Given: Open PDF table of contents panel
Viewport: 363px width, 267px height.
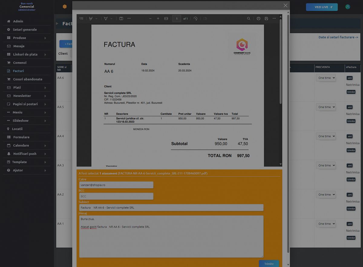Looking at the screenshot, I should coord(81,18).
